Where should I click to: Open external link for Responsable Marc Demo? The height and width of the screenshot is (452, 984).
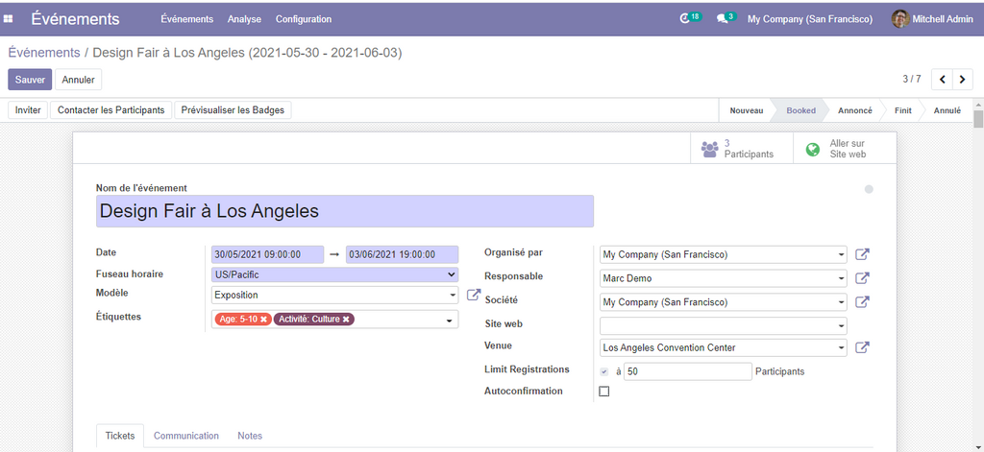click(x=863, y=277)
